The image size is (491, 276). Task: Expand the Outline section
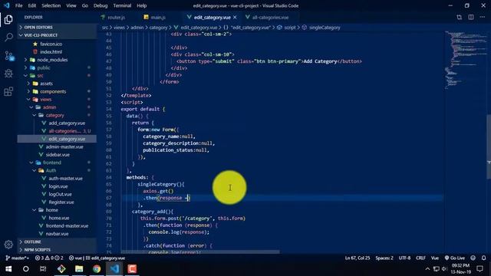coord(57,242)
